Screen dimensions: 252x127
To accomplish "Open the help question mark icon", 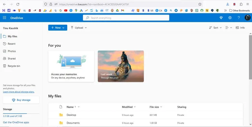I will pyautogui.click(x=239, y=18).
